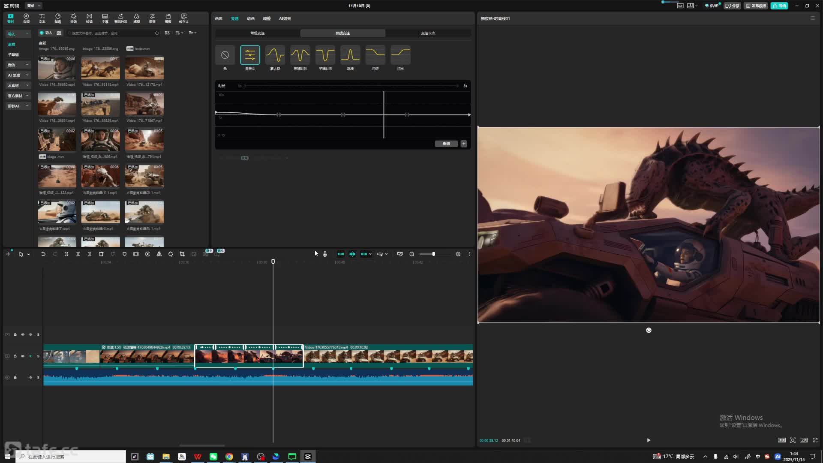
Task: Toggle visibility eye of main video track
Action: coord(23,356)
